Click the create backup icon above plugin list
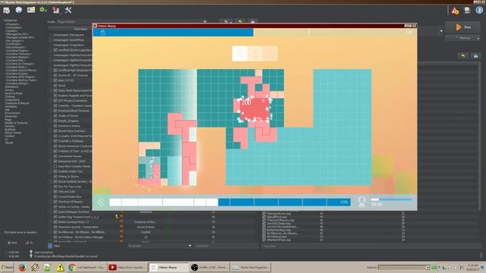This screenshot has width=486, height=273. pos(475,55)
